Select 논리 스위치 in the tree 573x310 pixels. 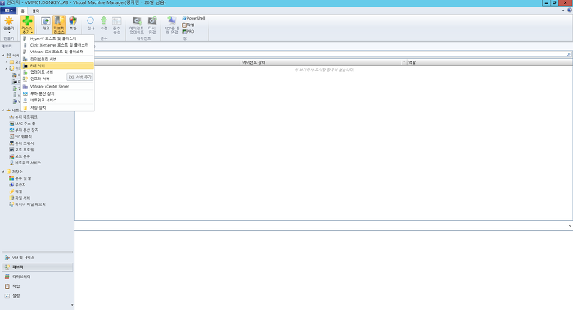click(22, 143)
